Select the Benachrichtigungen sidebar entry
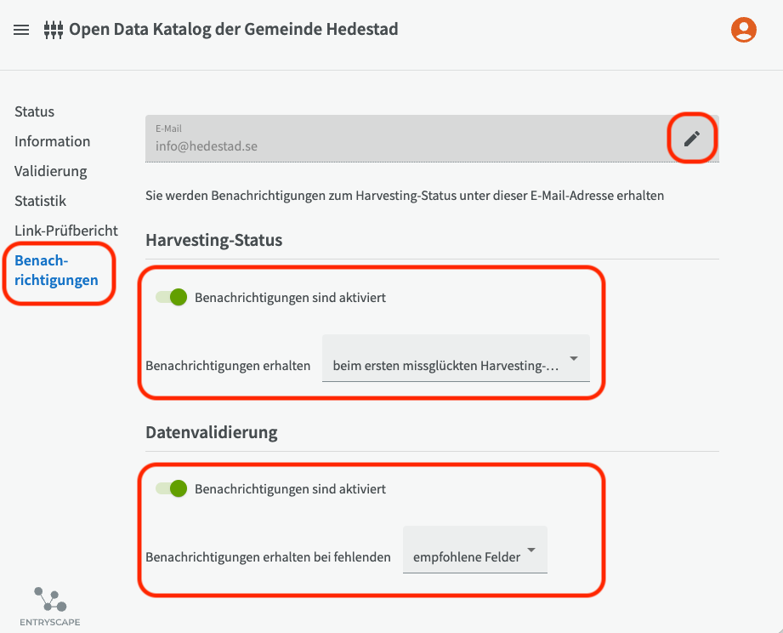The width and height of the screenshot is (783, 633). click(x=56, y=270)
